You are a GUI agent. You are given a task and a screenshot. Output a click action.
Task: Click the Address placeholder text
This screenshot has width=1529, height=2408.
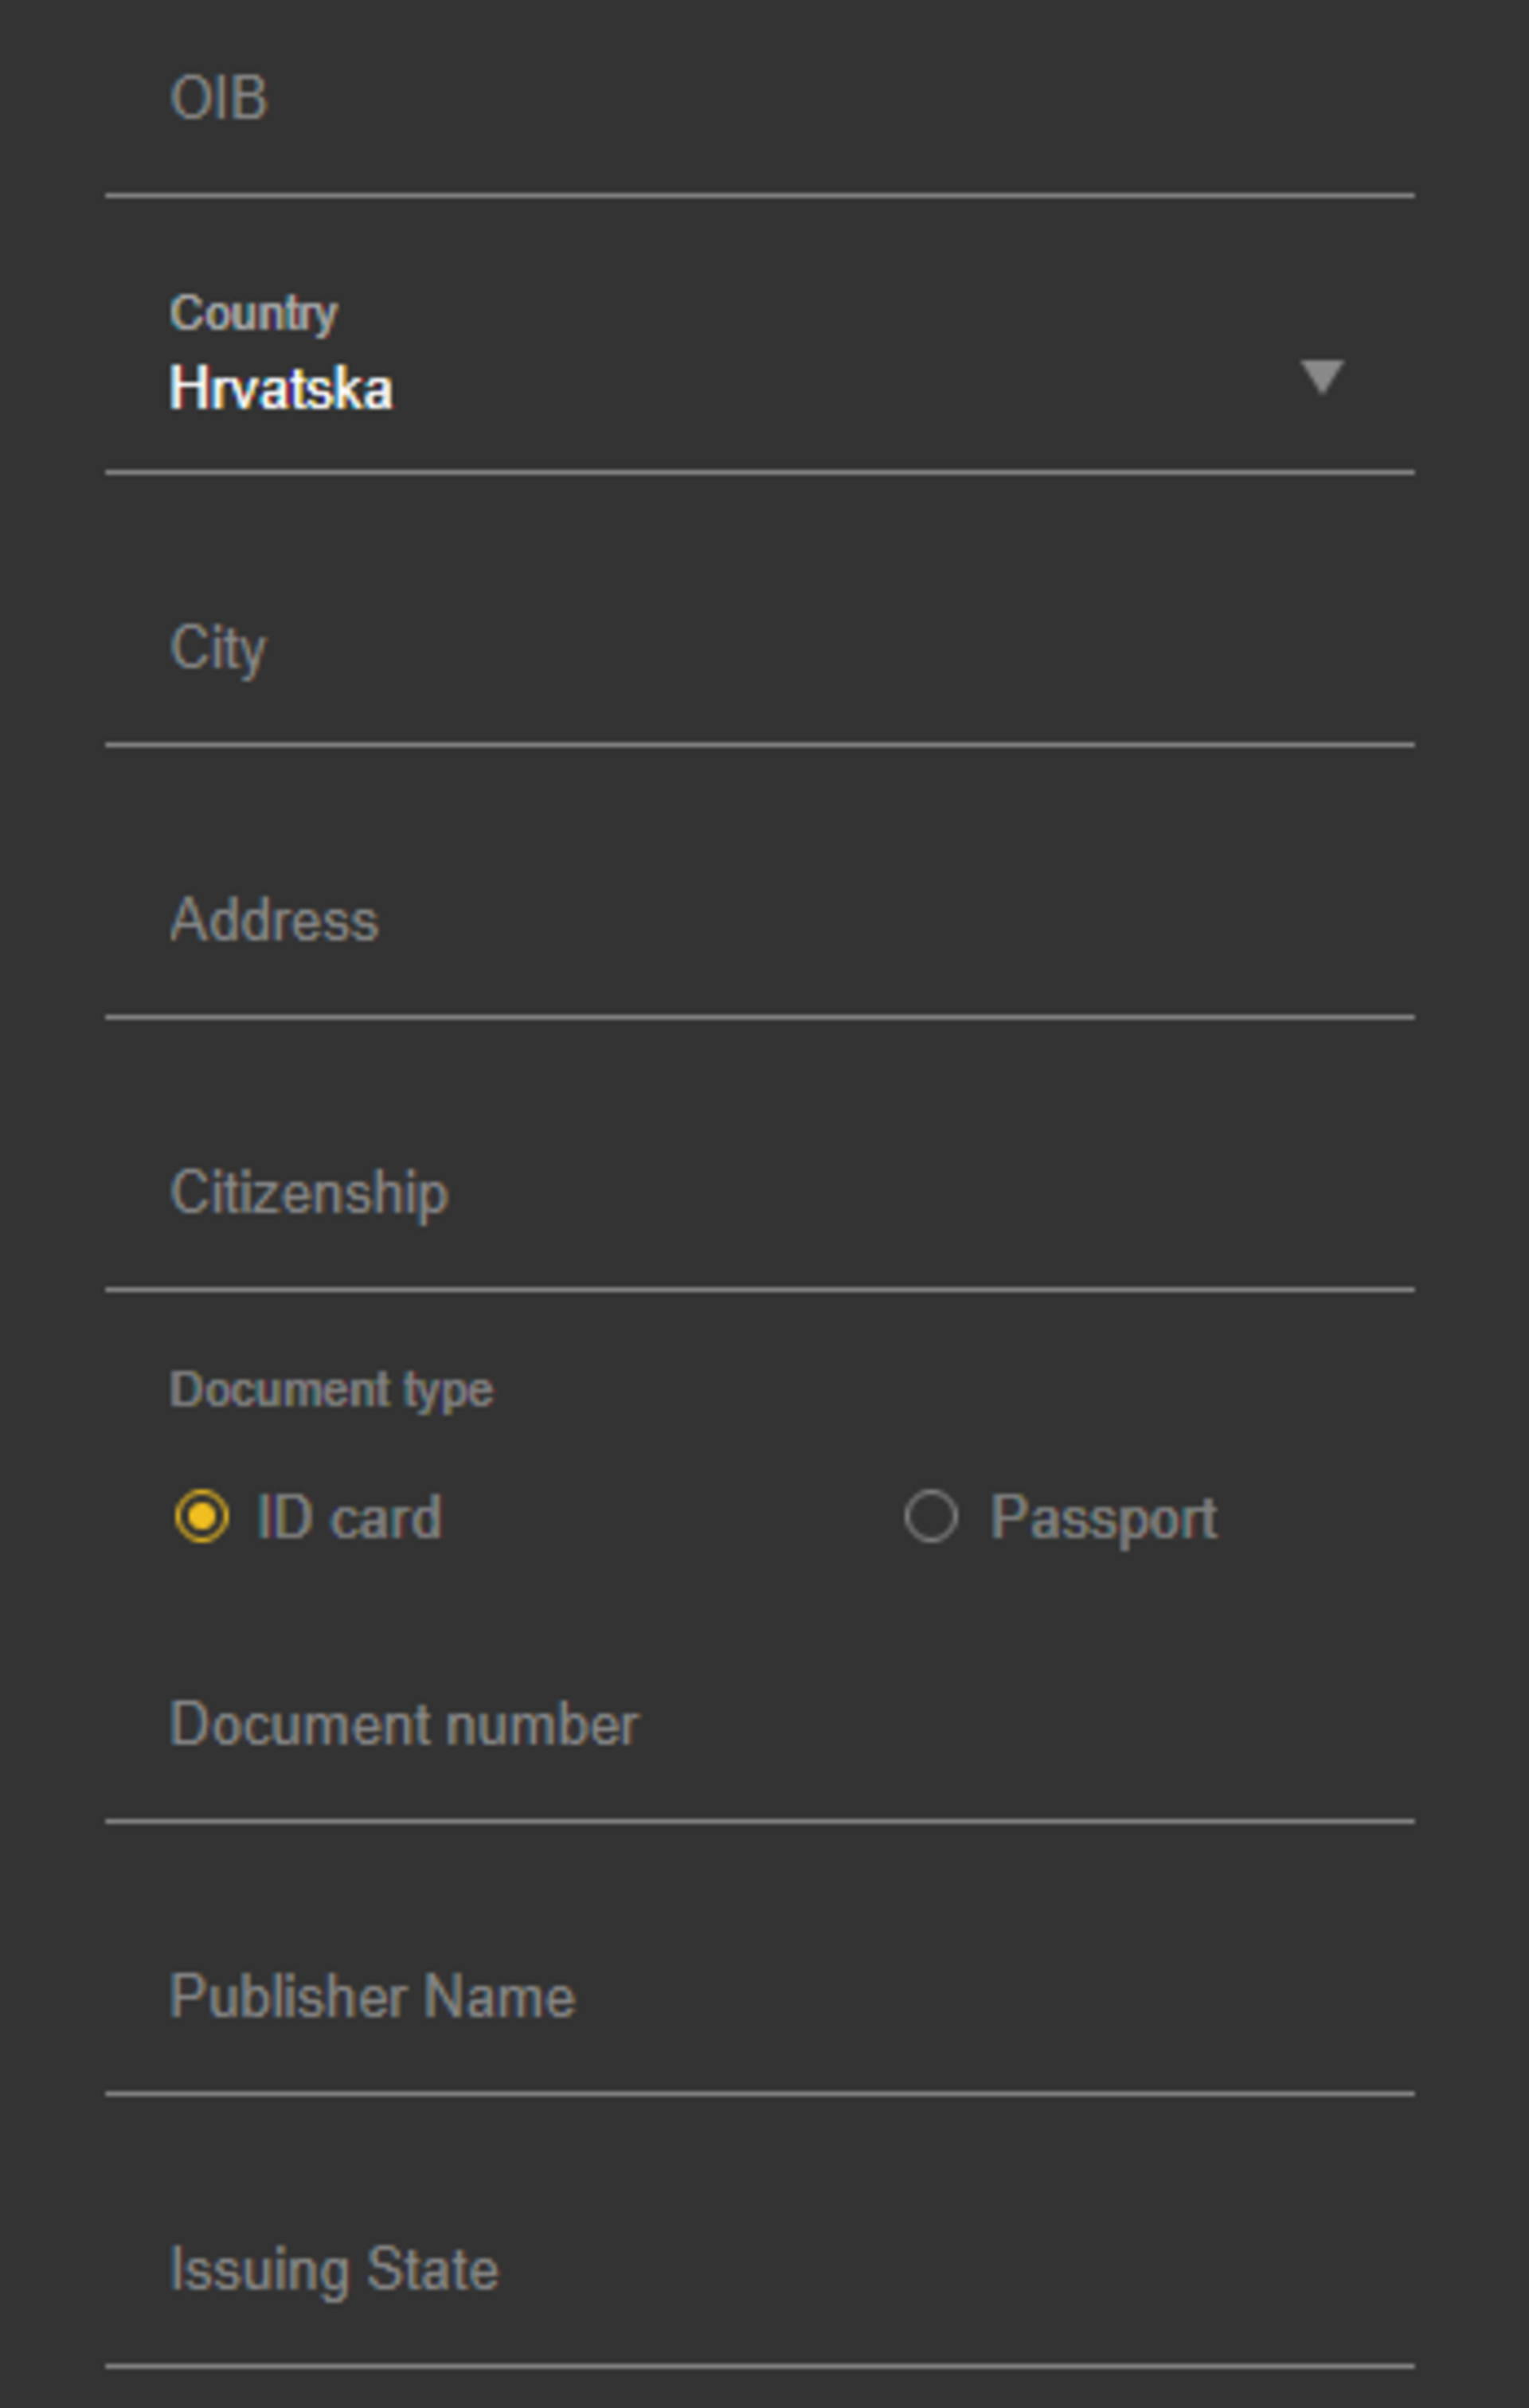[274, 921]
